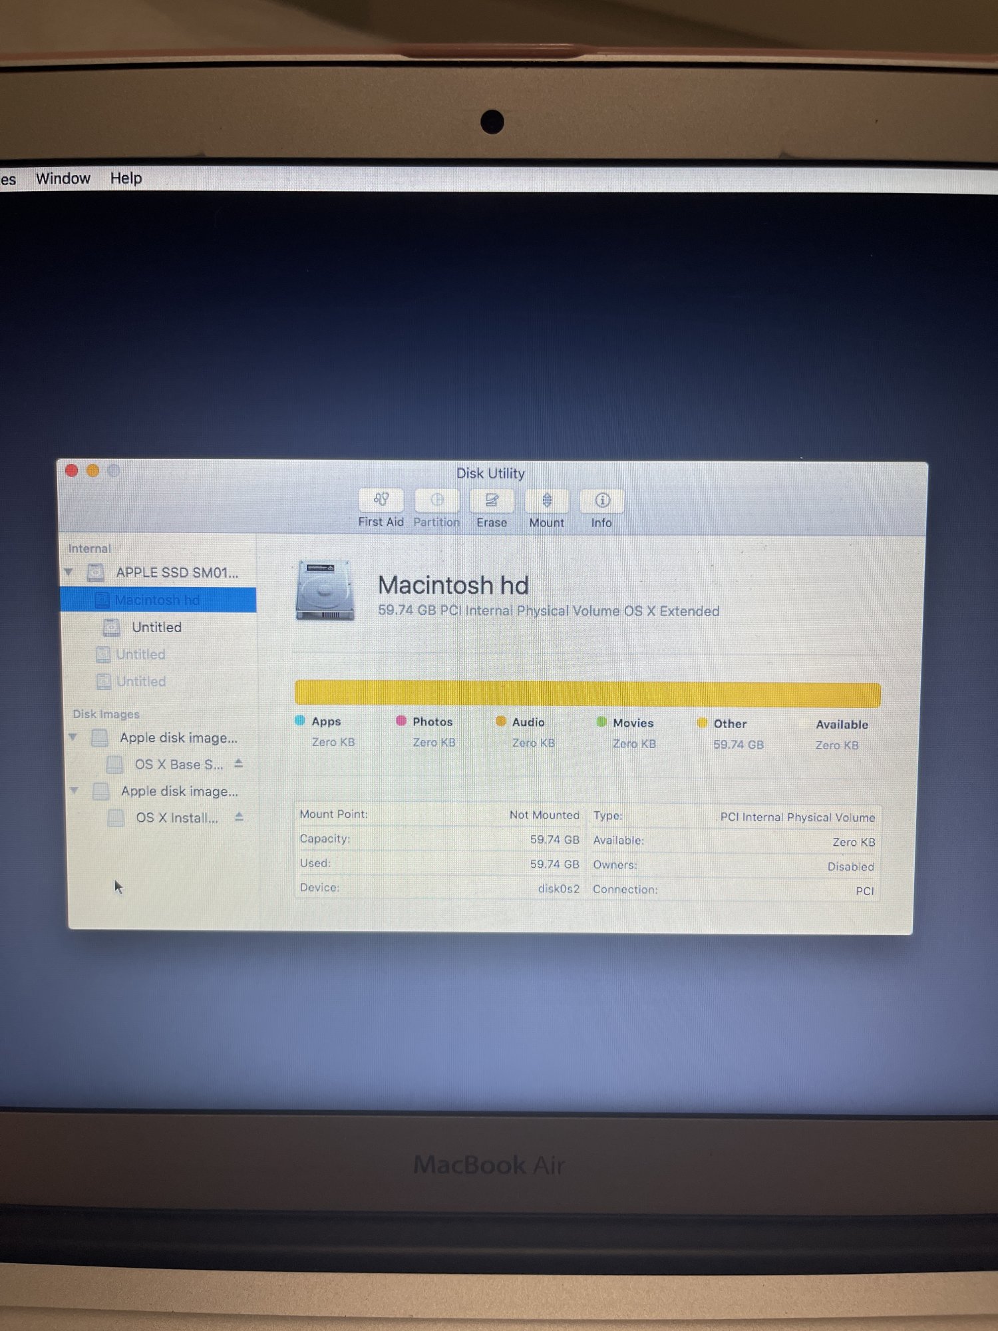Click the Used 59.74 GB value
This screenshot has height=1331, width=998.
click(x=554, y=864)
